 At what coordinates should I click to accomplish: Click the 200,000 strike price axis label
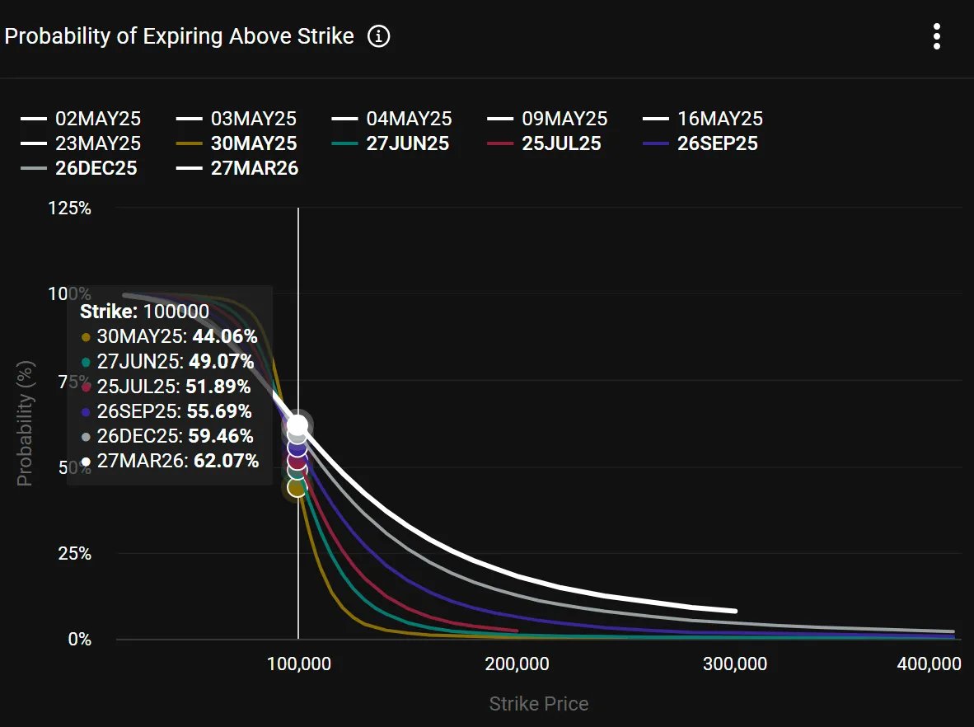tap(517, 664)
